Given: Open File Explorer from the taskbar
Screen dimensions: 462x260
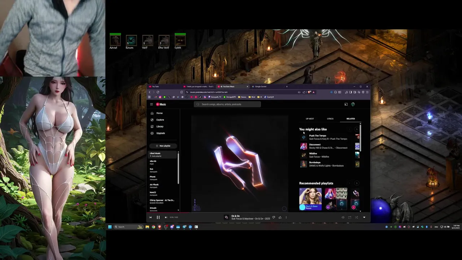Looking at the screenshot, I should pos(147,227).
